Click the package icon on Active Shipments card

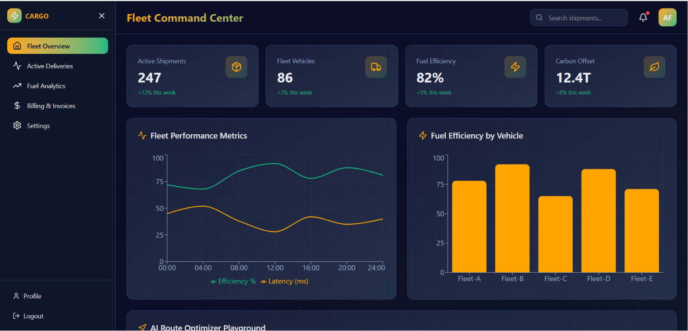236,67
